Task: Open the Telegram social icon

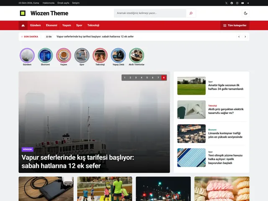Action: click(x=248, y=3)
